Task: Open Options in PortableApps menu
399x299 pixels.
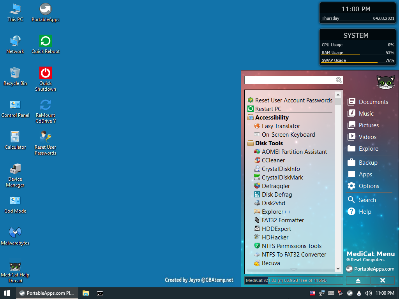Action: (364, 186)
